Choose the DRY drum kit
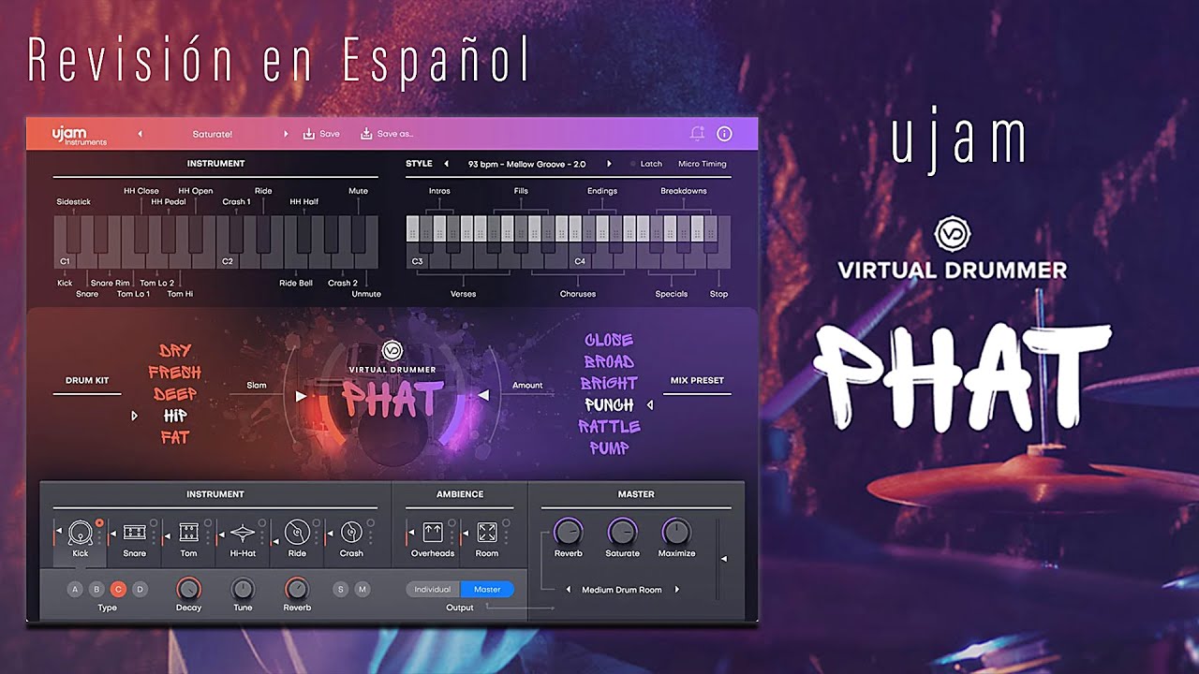Viewport: 1199px width, 674px height. (x=175, y=351)
